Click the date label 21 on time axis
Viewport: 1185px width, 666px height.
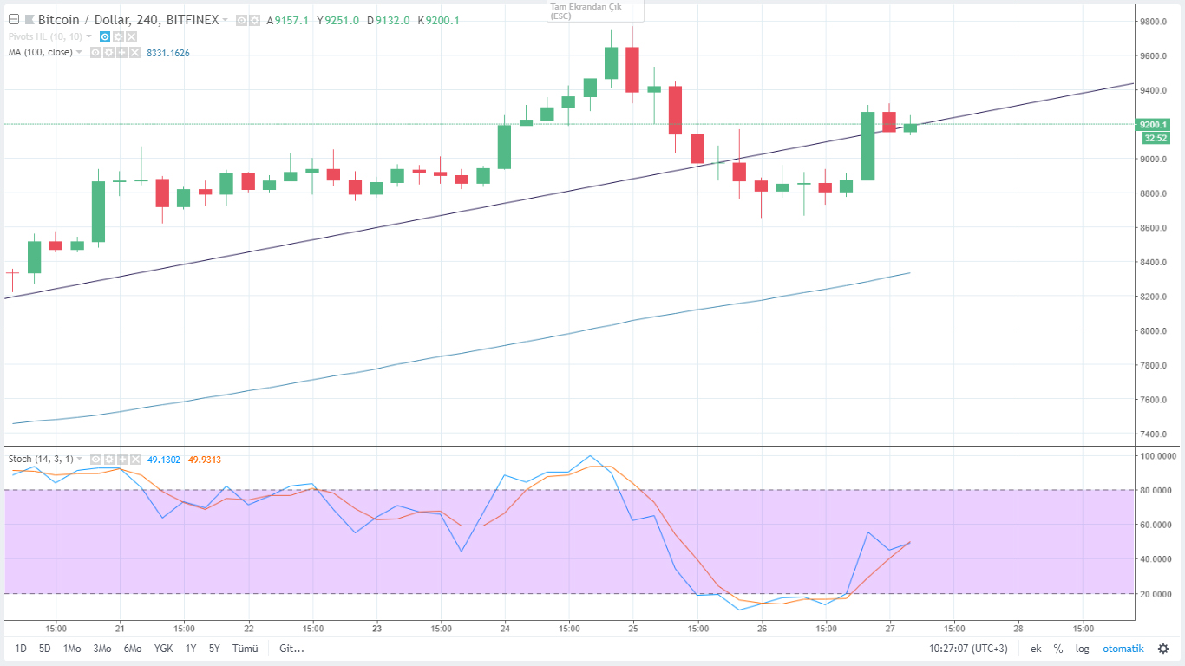(x=120, y=628)
